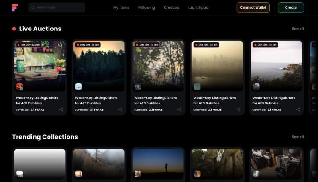See all Live Auctions
The image size is (318, 182).
coord(298,29)
